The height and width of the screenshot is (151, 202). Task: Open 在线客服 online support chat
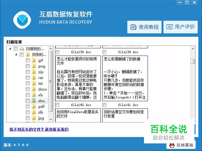(181, 145)
